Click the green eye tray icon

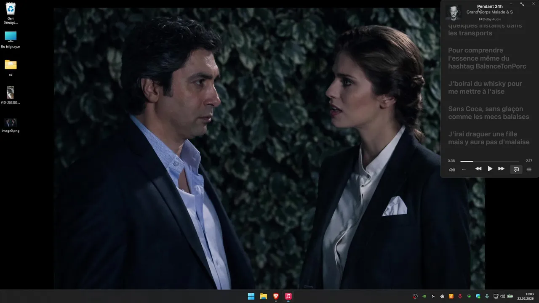tap(469, 296)
